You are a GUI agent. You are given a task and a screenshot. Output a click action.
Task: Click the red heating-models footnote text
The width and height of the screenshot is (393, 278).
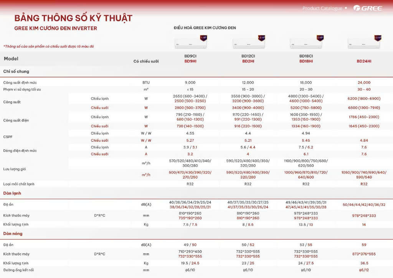[49, 46]
